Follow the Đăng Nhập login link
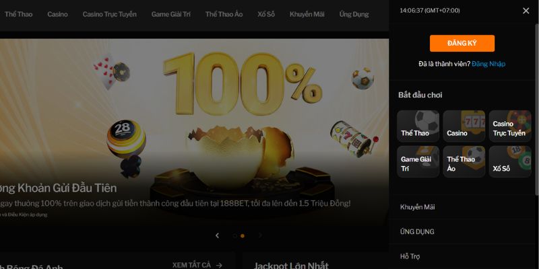The width and height of the screenshot is (539, 269). click(x=488, y=64)
